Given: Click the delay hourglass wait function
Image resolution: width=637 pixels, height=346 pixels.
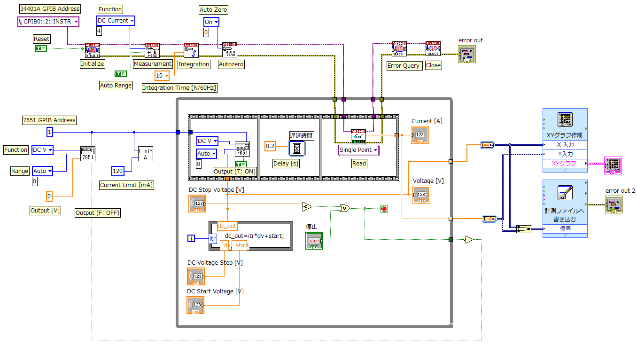Looking at the screenshot, I should pyautogui.click(x=297, y=149).
